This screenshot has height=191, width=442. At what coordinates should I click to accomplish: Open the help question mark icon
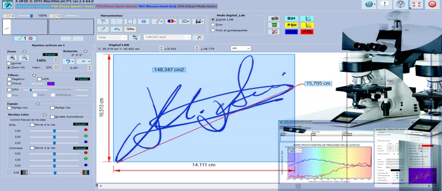tap(401, 4)
